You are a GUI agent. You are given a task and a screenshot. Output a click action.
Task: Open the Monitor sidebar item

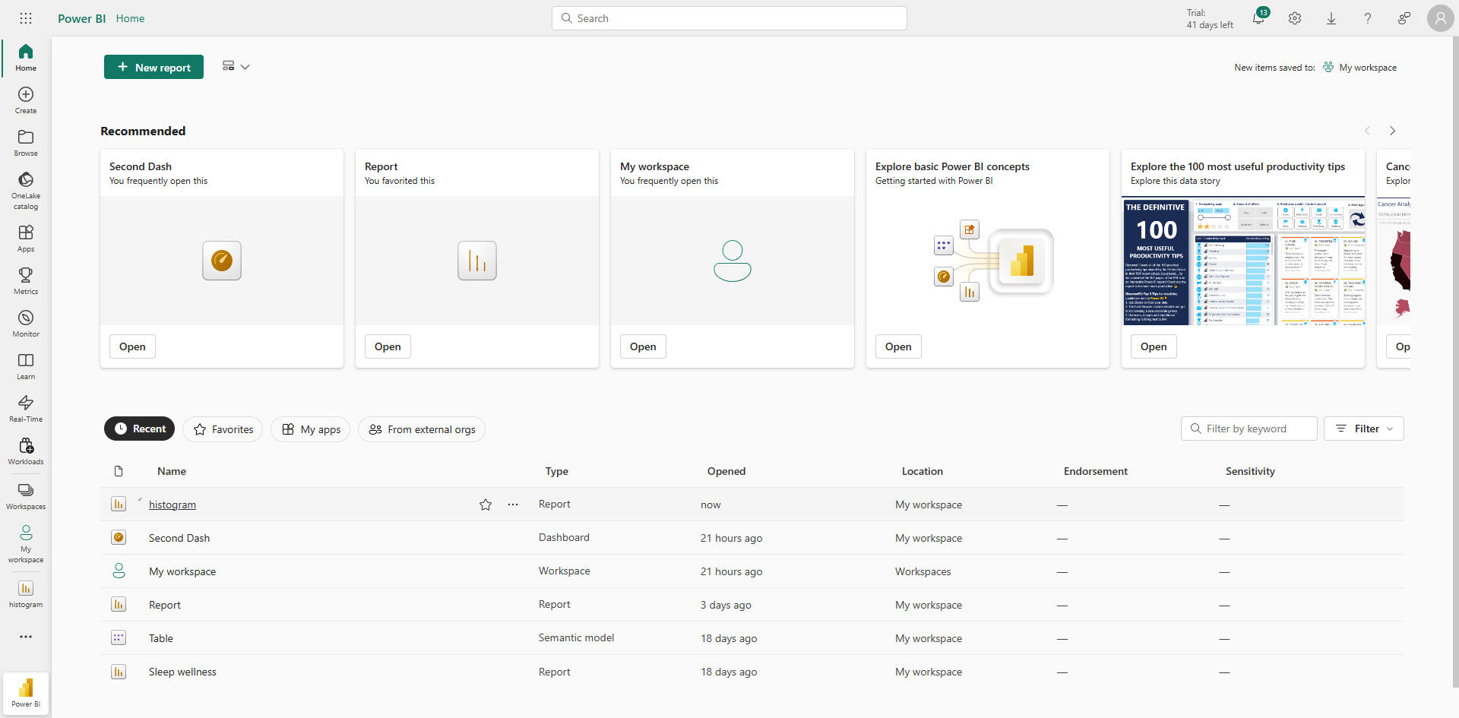(26, 322)
